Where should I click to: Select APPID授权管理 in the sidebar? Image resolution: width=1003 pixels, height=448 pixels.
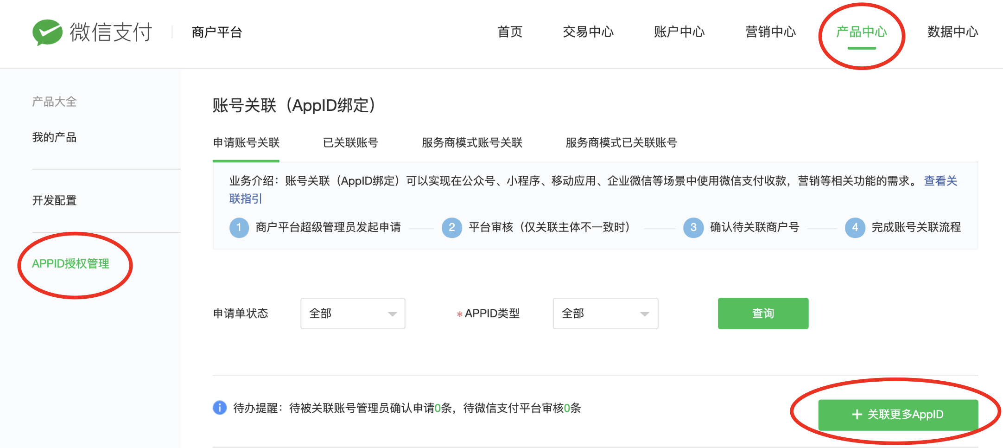click(70, 264)
